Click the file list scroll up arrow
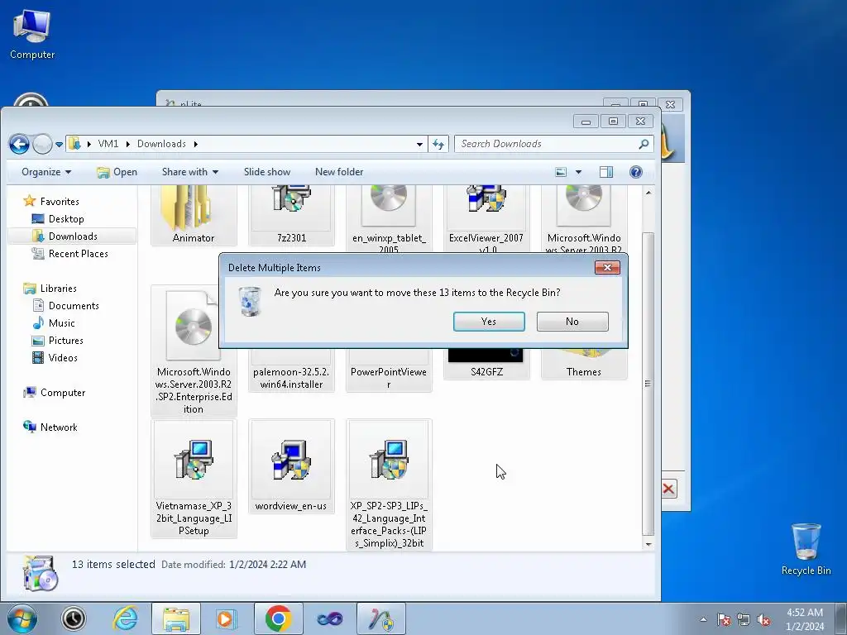847x635 pixels. (648, 193)
